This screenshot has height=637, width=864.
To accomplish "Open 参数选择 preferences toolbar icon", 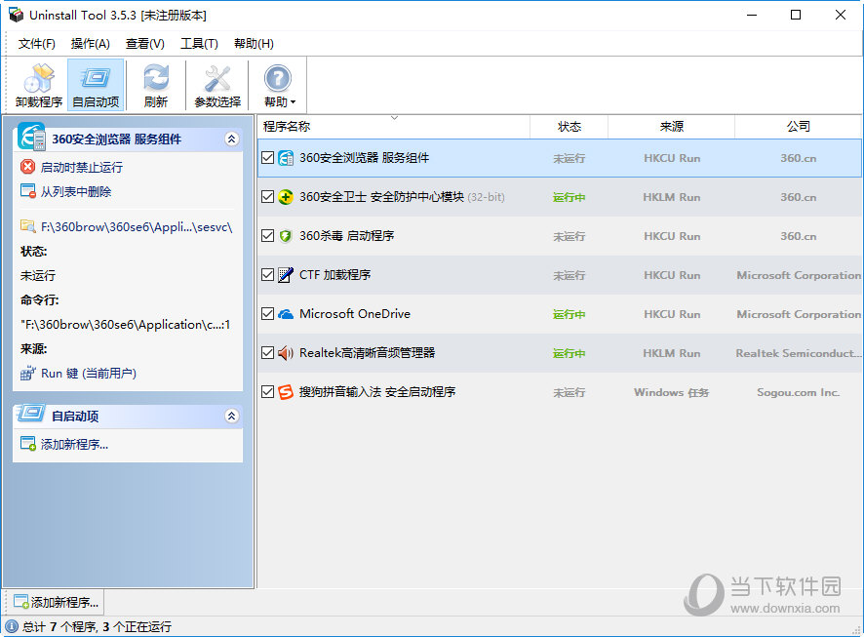I will [x=217, y=78].
